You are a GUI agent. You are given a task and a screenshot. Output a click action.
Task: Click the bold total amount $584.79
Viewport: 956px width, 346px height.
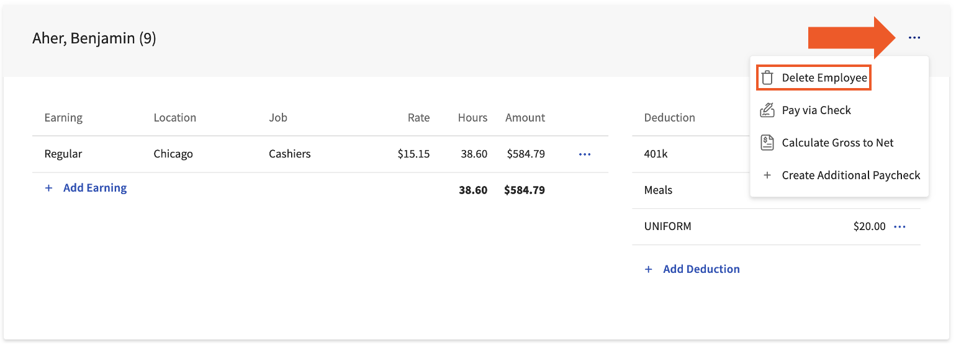525,190
